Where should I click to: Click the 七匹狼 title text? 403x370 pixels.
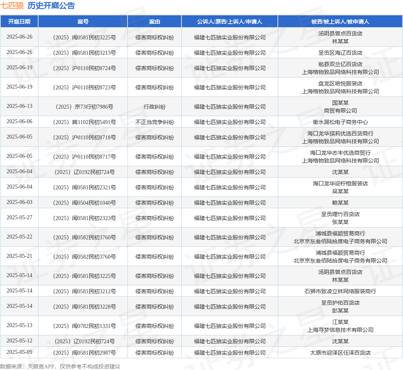pos(12,6)
